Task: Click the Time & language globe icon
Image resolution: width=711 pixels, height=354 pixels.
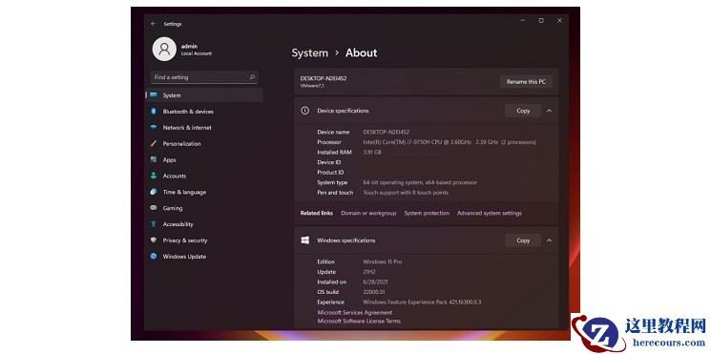Action: (154, 192)
